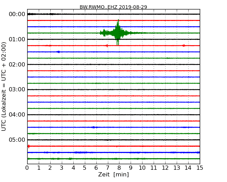Click the plot title BW.RWMO..EHZ 2019-08-29

[113, 7]
